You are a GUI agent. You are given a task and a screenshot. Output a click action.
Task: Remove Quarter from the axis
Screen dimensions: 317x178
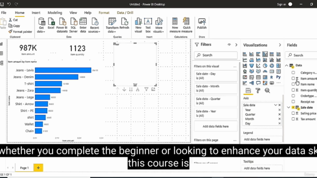[279, 114]
